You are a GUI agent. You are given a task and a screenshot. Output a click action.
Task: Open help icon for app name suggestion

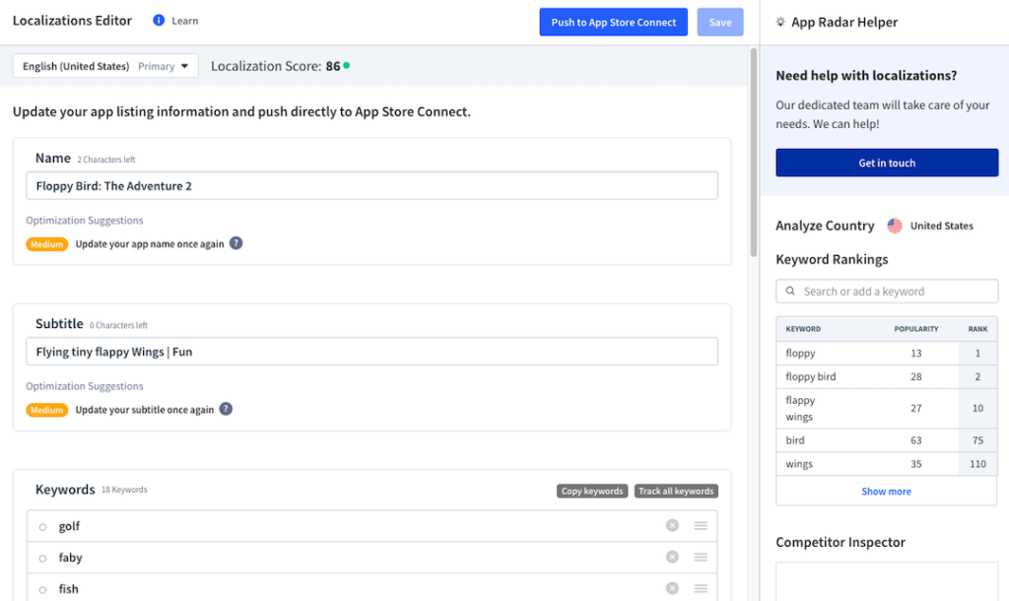click(x=236, y=243)
